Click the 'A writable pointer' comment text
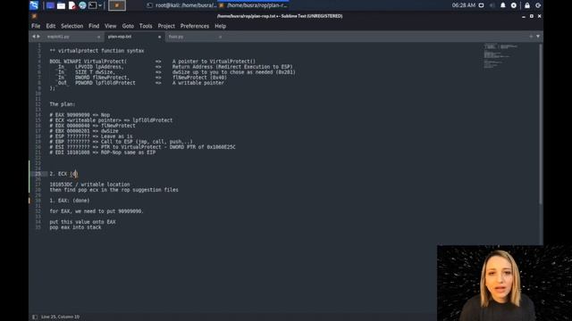This screenshot has height=321, width=572. 198,83
